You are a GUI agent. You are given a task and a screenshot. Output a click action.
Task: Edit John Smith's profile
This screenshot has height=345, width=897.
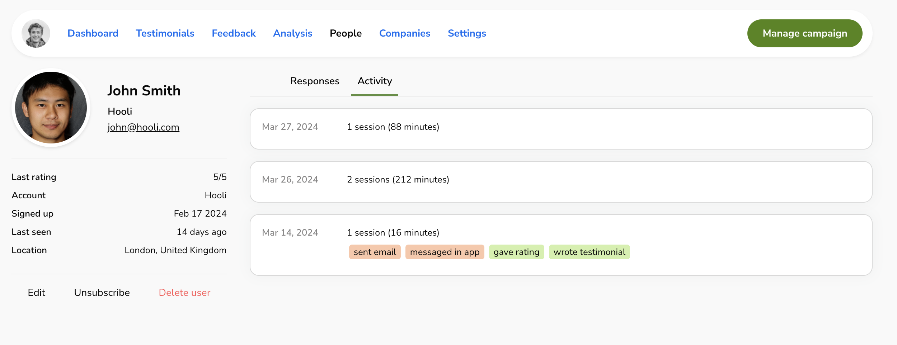pos(37,293)
